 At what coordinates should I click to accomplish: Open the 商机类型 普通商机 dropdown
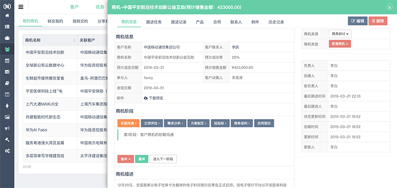pos(340,44)
